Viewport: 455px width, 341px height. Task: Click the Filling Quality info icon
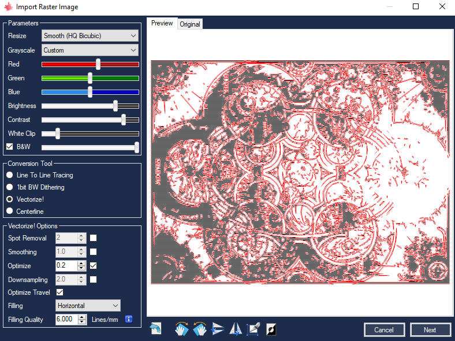coord(129,319)
